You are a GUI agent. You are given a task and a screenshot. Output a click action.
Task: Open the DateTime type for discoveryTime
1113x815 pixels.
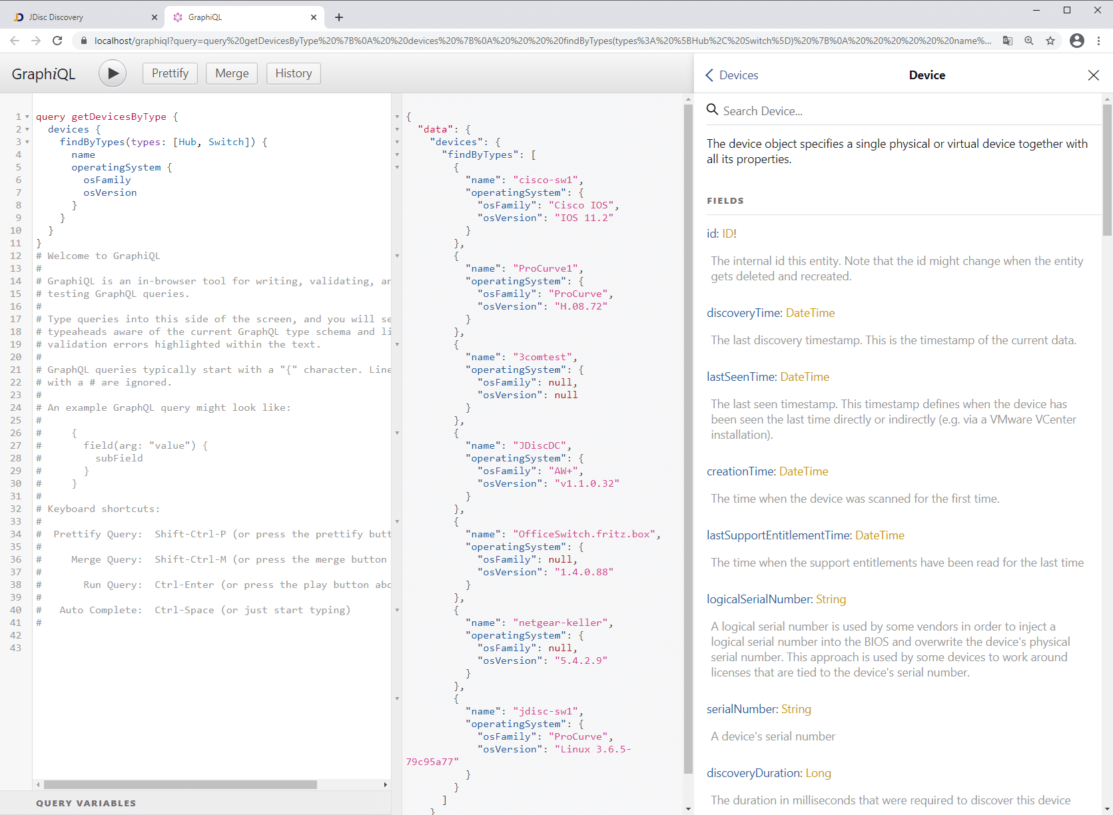[x=810, y=312]
